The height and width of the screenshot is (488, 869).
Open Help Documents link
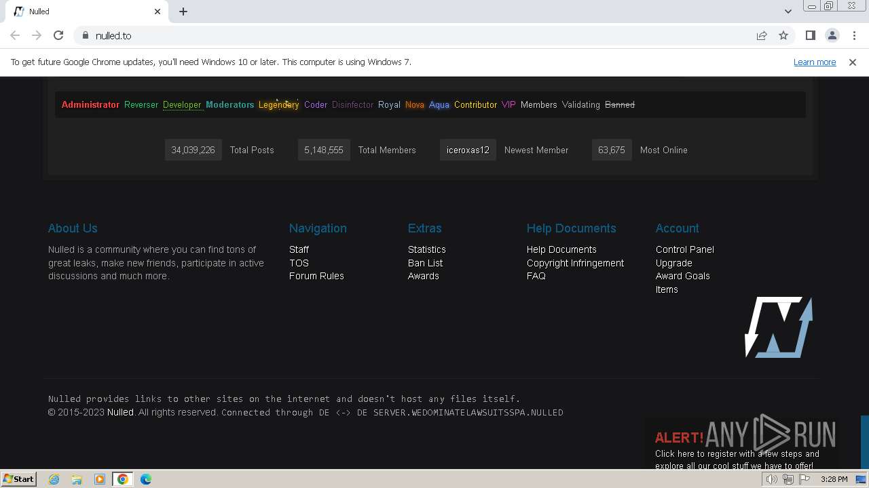click(x=561, y=249)
